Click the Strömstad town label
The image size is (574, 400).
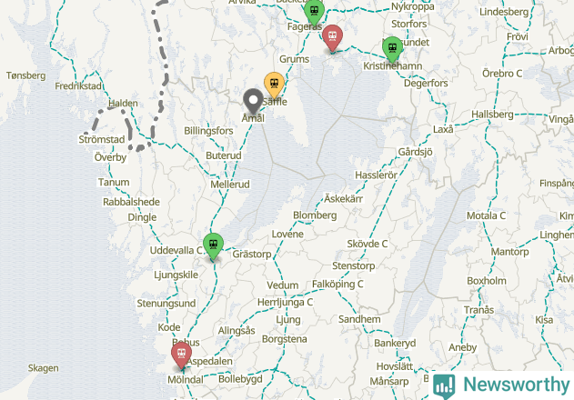click(x=102, y=139)
